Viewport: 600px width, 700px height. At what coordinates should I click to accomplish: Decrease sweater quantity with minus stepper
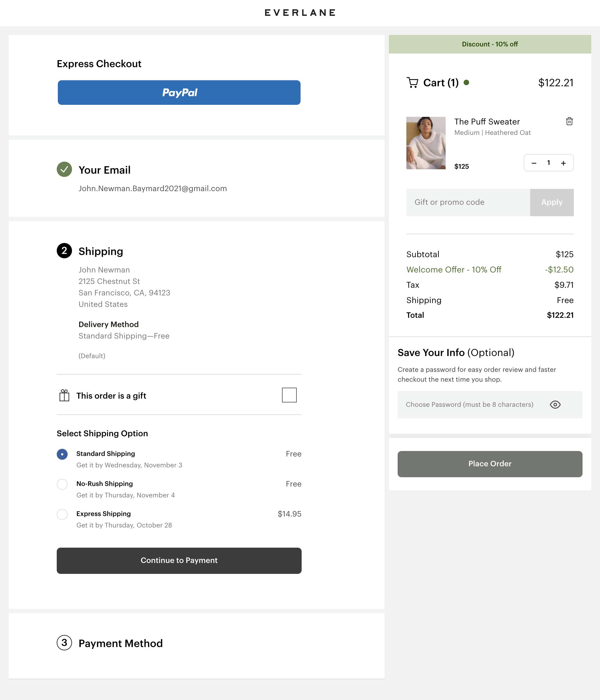tap(534, 163)
